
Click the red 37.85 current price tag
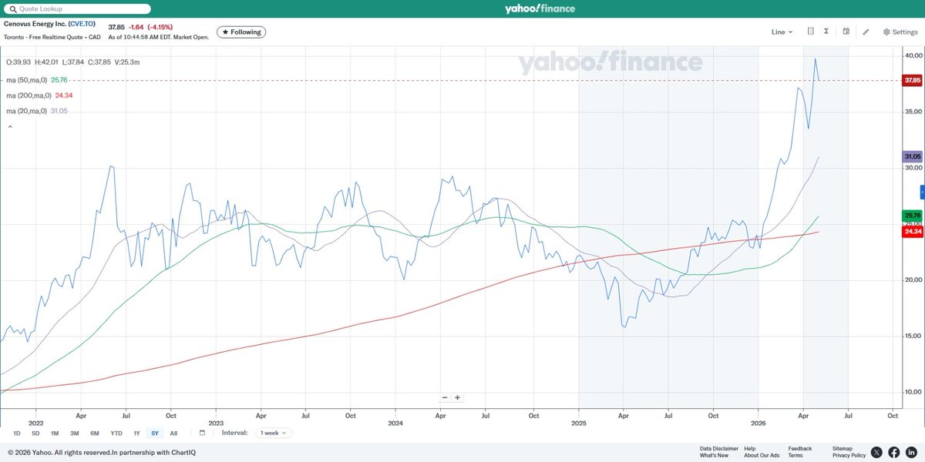(x=913, y=80)
